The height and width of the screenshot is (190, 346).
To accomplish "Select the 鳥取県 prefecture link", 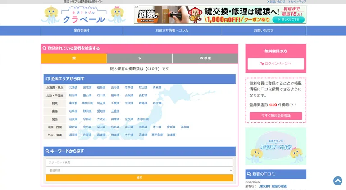I will click(x=73, y=127).
